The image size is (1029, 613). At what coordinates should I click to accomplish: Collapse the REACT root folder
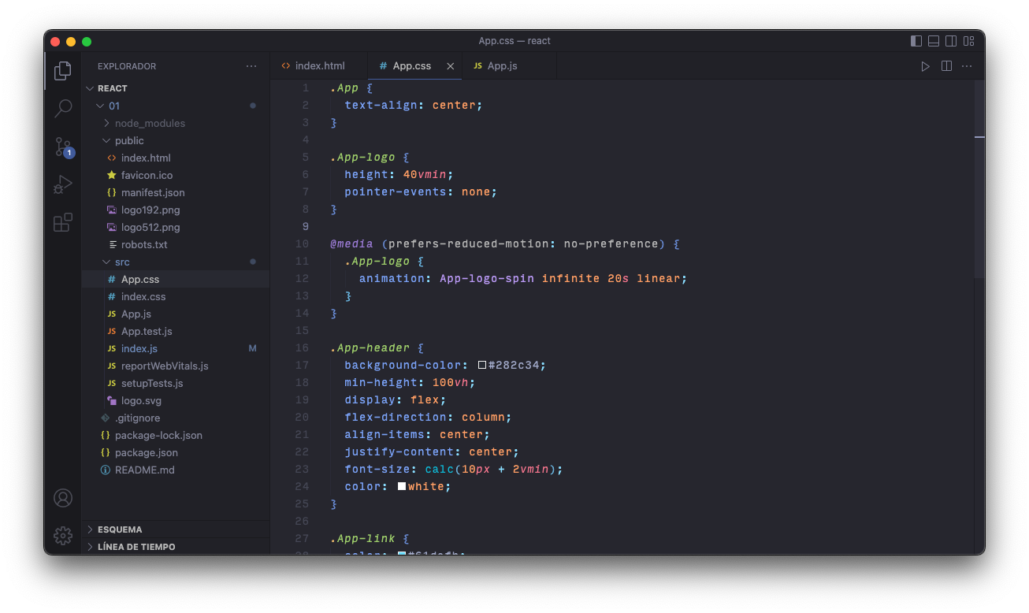(91, 88)
